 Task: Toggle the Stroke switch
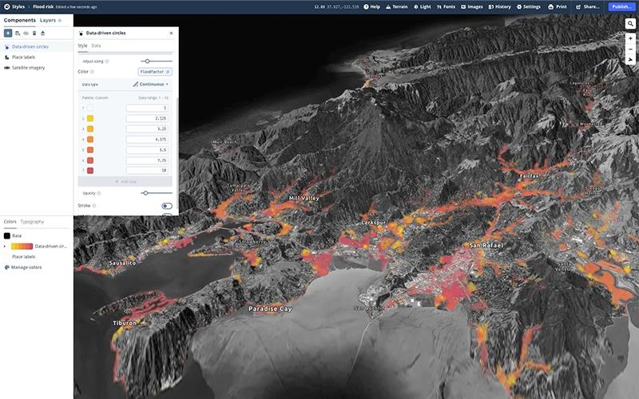tap(167, 206)
